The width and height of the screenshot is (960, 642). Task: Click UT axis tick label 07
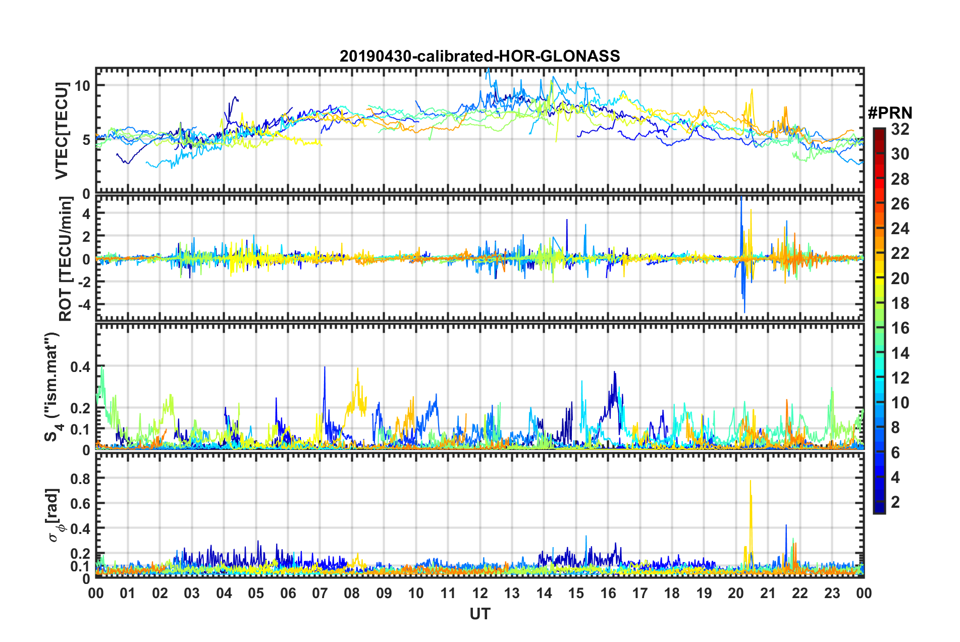[x=320, y=593]
